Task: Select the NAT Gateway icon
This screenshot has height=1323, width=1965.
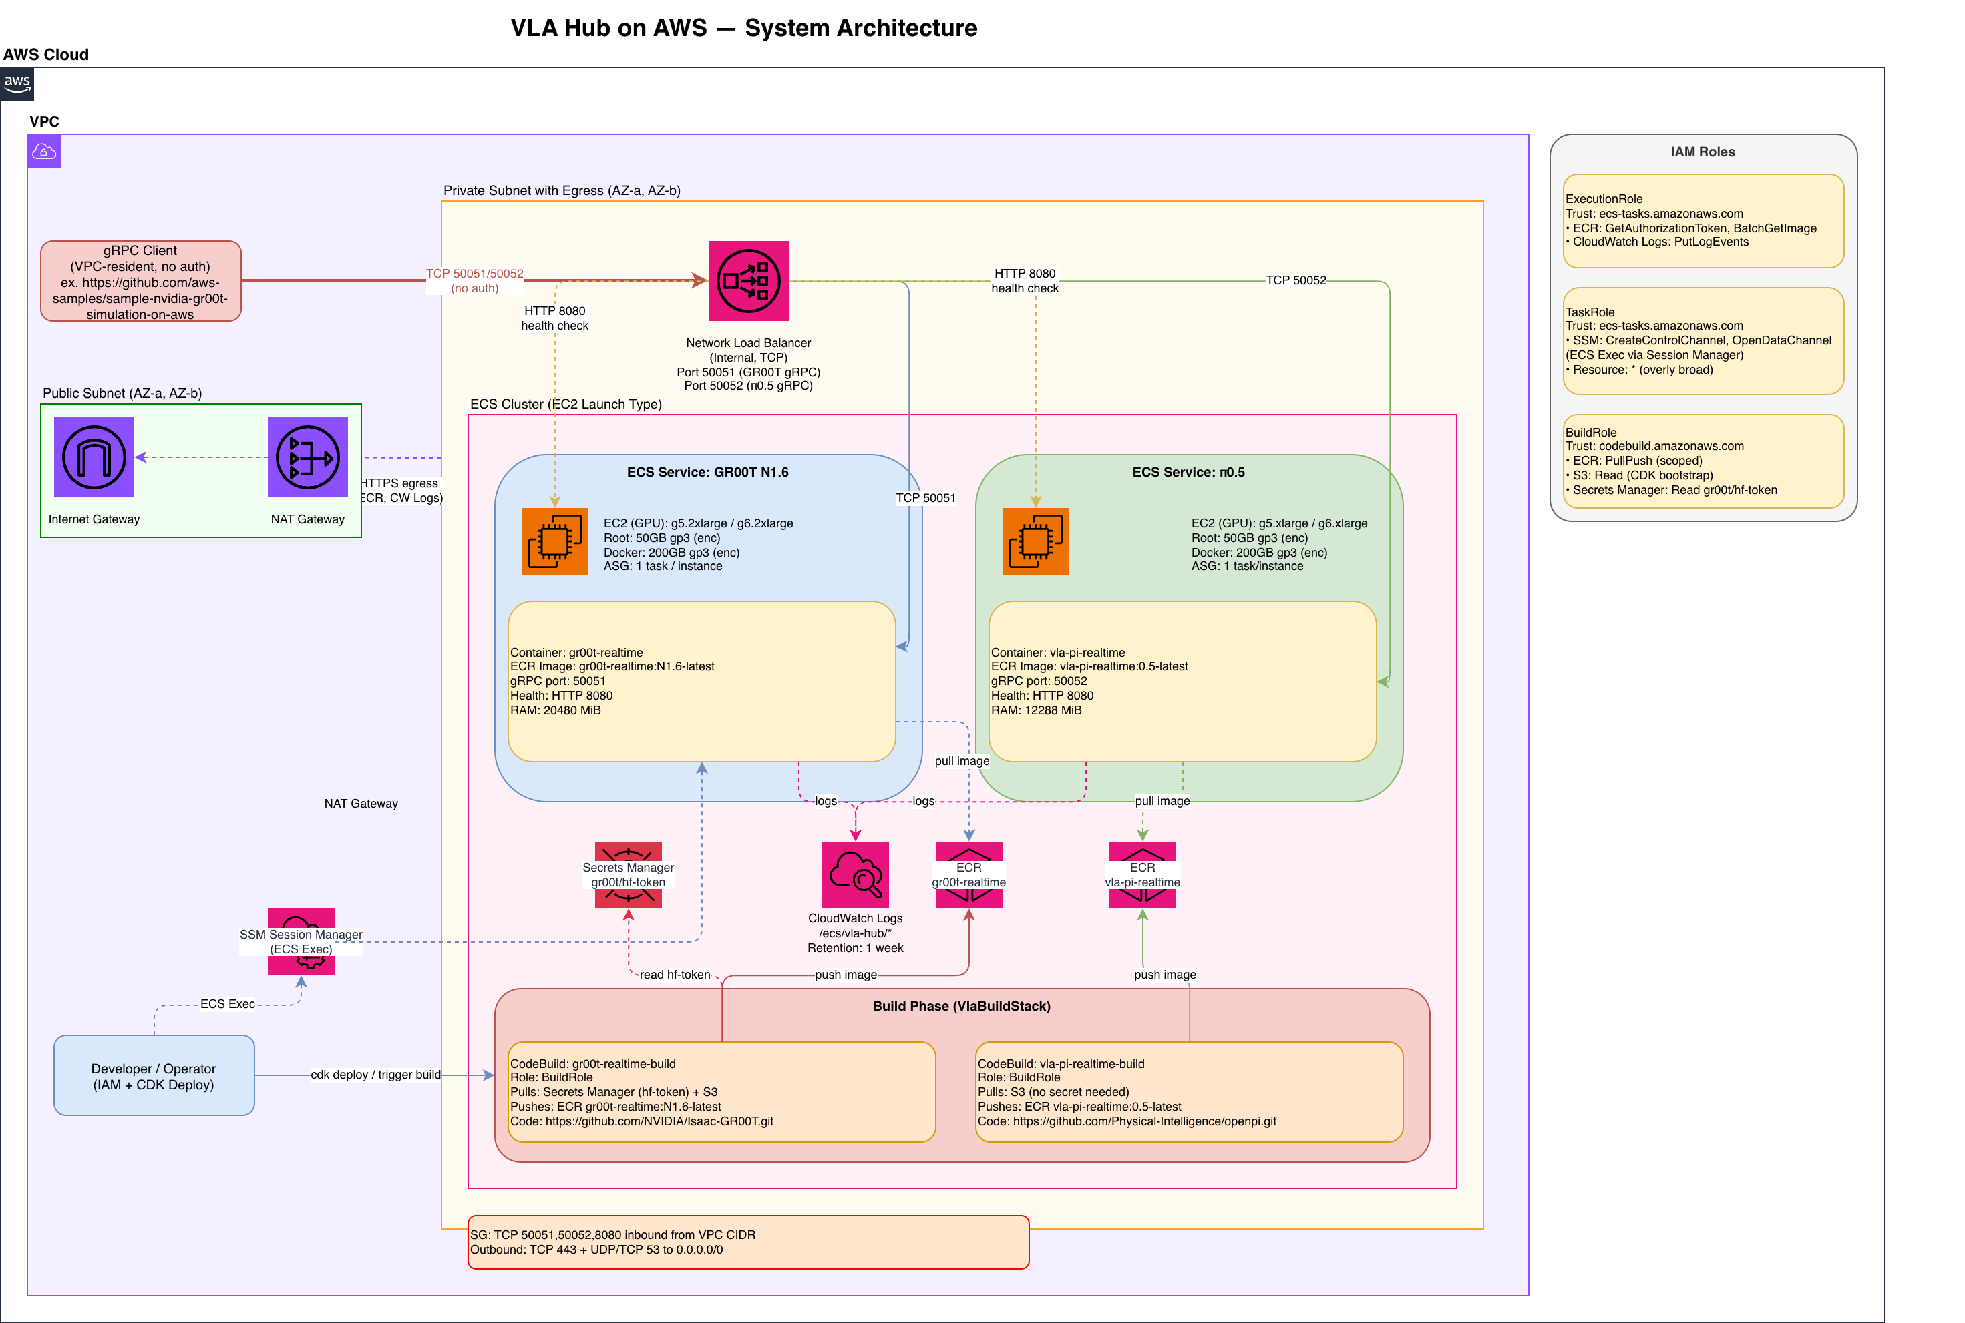Action: [x=308, y=457]
